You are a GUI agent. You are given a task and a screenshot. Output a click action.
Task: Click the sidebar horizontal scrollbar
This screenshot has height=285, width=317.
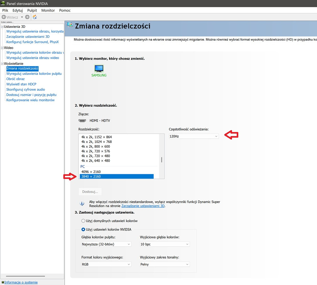point(25,276)
